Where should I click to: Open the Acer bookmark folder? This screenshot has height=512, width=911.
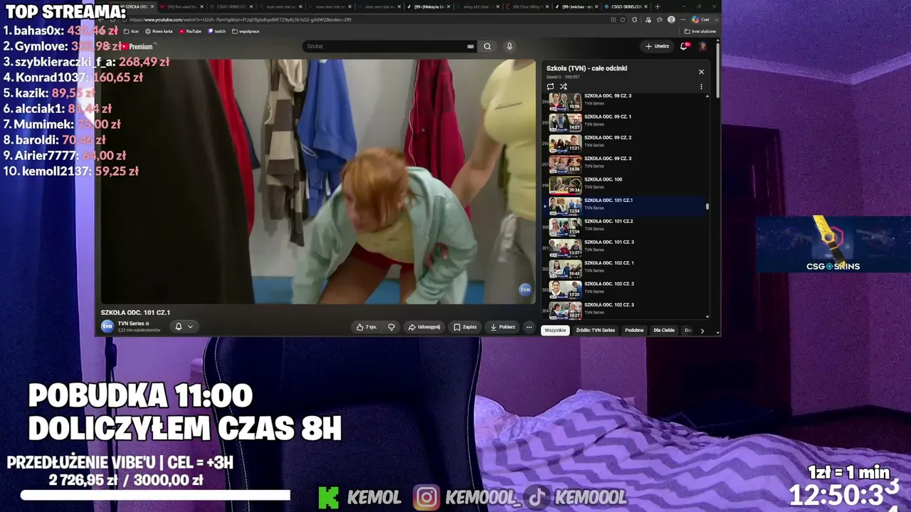click(x=131, y=31)
